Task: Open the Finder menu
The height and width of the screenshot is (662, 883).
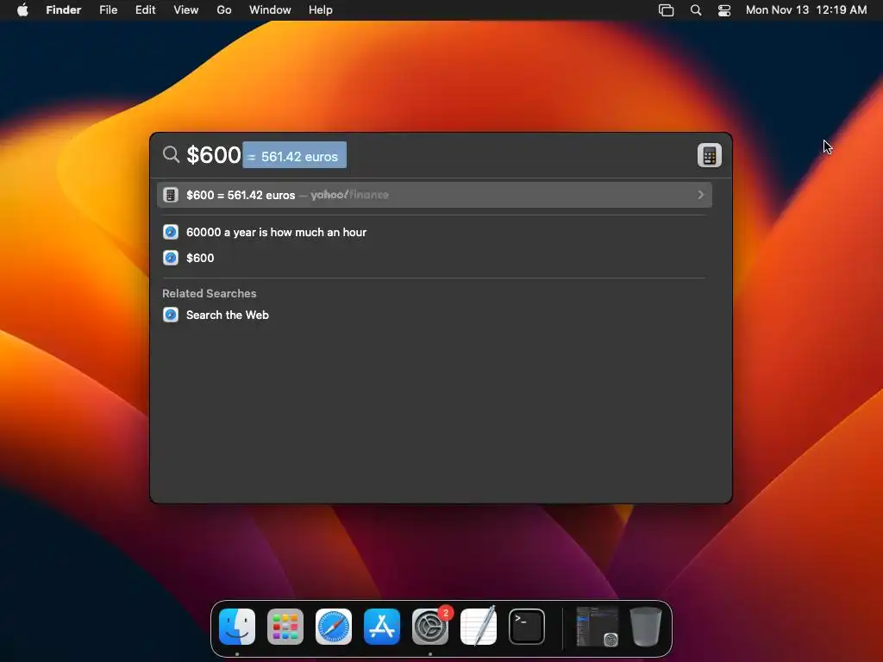Action: 64,10
